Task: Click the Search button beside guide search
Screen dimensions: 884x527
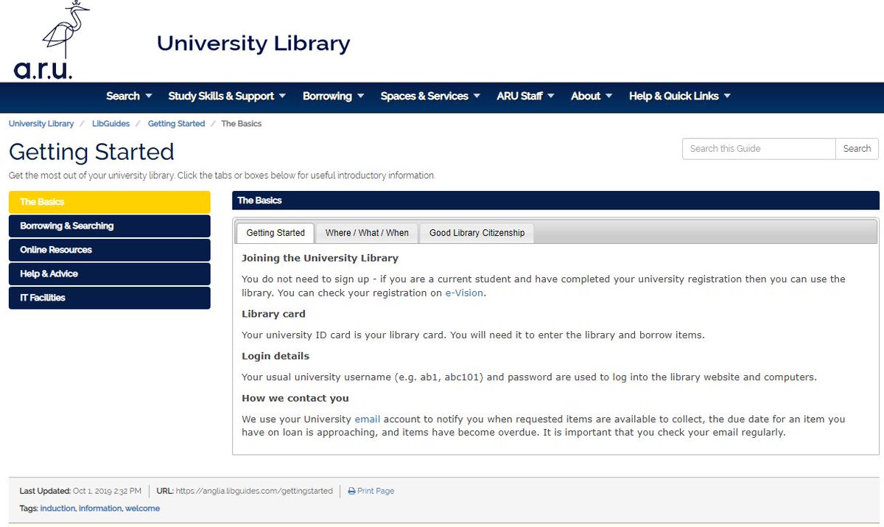Action: tap(857, 149)
